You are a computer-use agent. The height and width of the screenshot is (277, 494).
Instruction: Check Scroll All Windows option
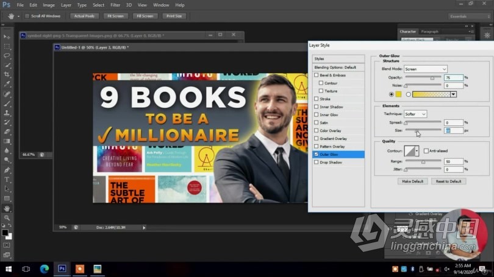pyautogui.click(x=27, y=16)
